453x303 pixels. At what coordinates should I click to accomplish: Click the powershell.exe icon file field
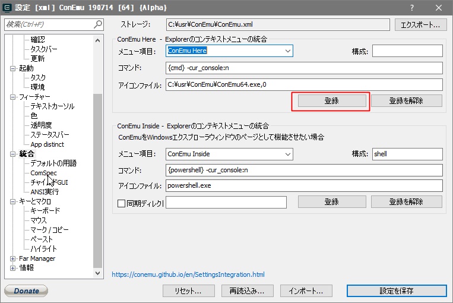coord(304,185)
